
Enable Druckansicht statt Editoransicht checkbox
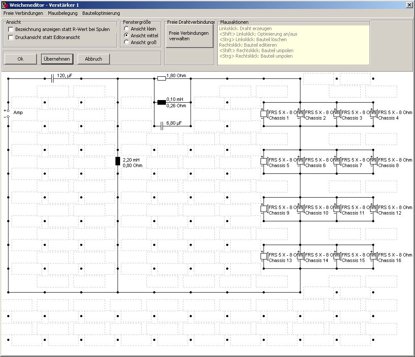coord(11,38)
